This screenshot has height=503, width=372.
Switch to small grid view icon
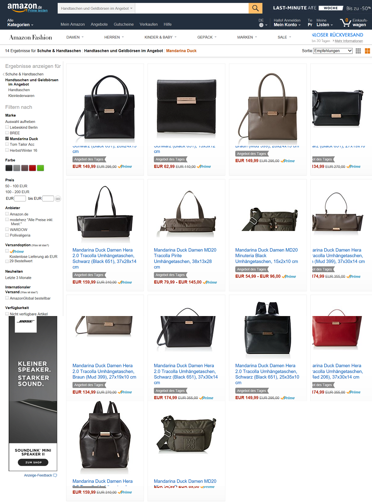pos(358,51)
